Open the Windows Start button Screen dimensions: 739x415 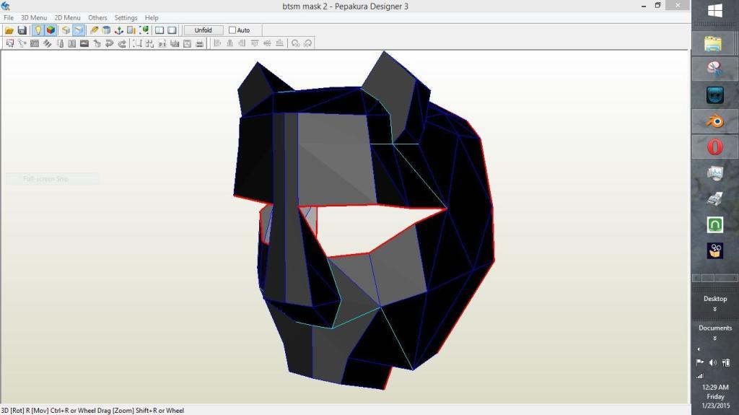715,10
